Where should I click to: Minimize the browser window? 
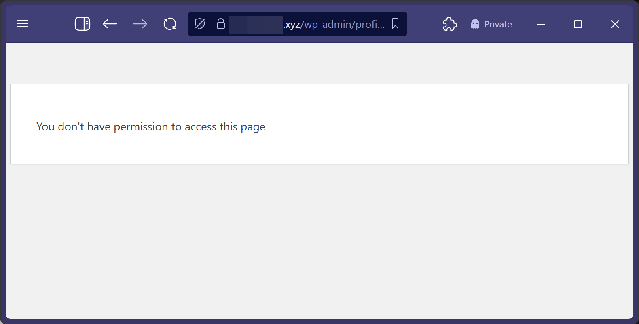click(541, 25)
